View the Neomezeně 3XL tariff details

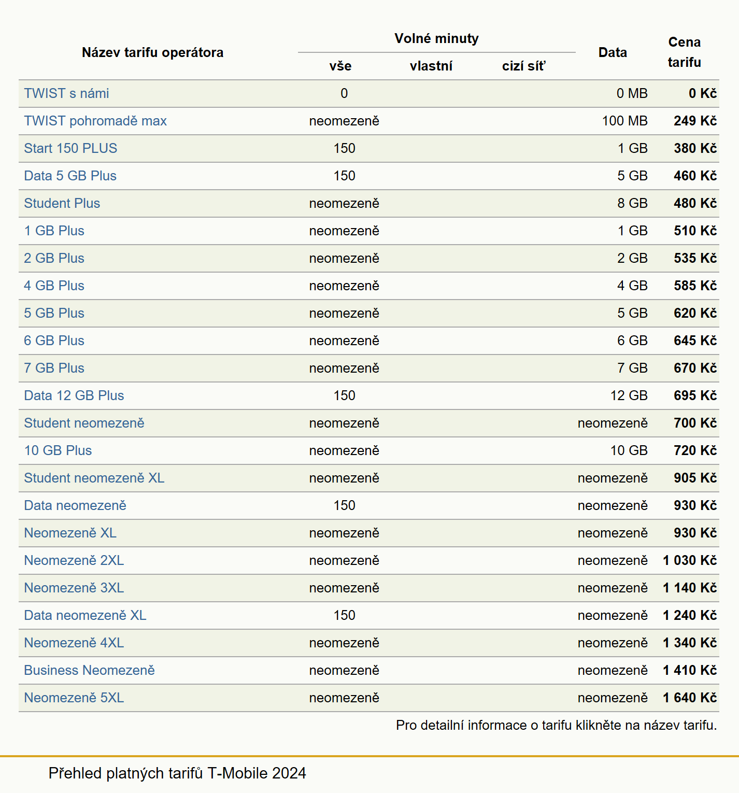[x=74, y=588]
